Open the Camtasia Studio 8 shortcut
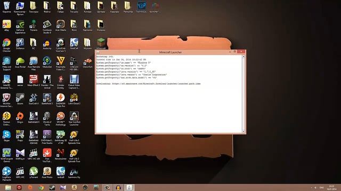Image resolution: width=341 pixels, height=191 pixels. point(47,27)
